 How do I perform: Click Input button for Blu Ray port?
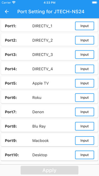click(85, 126)
